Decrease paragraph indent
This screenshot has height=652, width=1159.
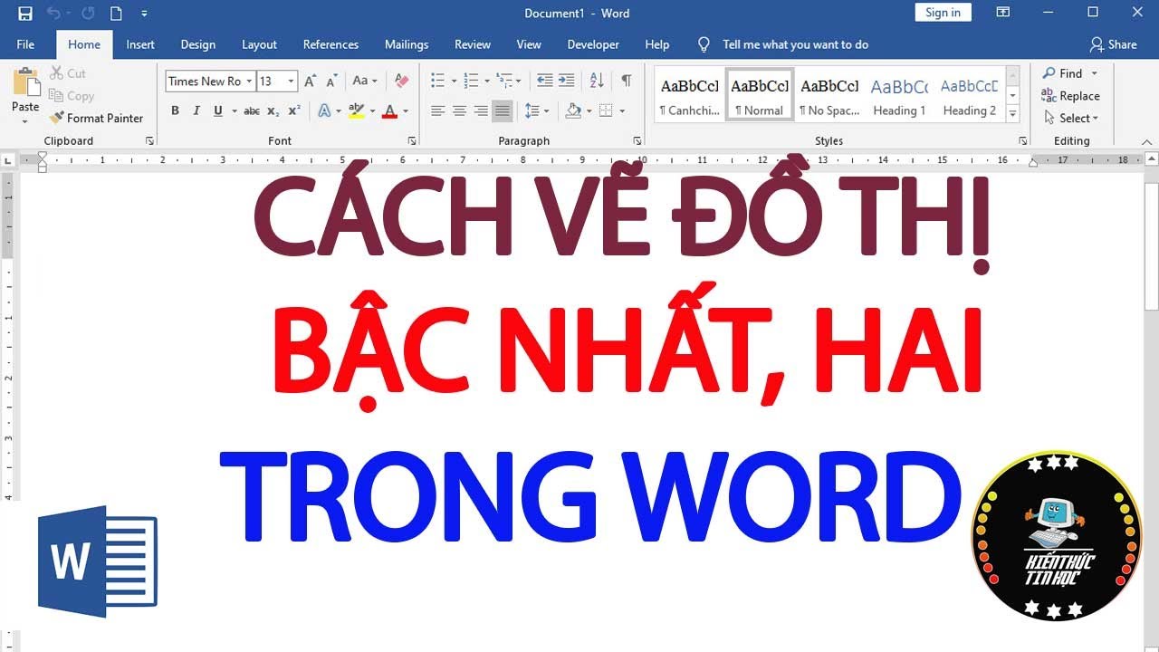tap(545, 81)
